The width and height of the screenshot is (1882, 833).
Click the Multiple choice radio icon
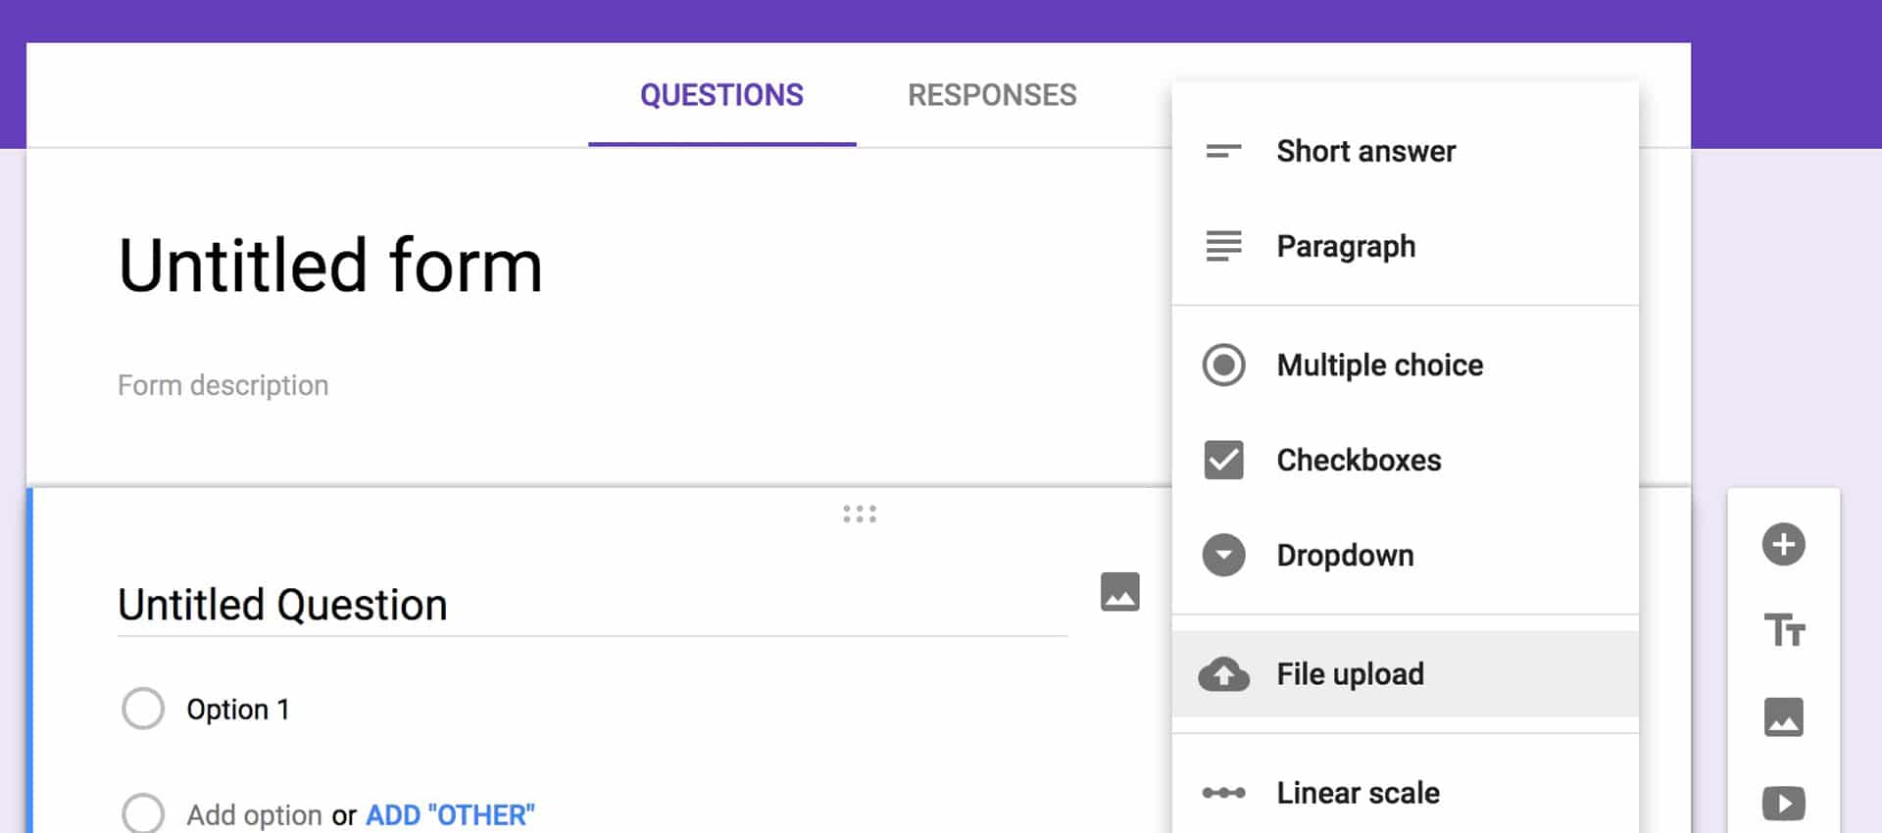point(1223,365)
